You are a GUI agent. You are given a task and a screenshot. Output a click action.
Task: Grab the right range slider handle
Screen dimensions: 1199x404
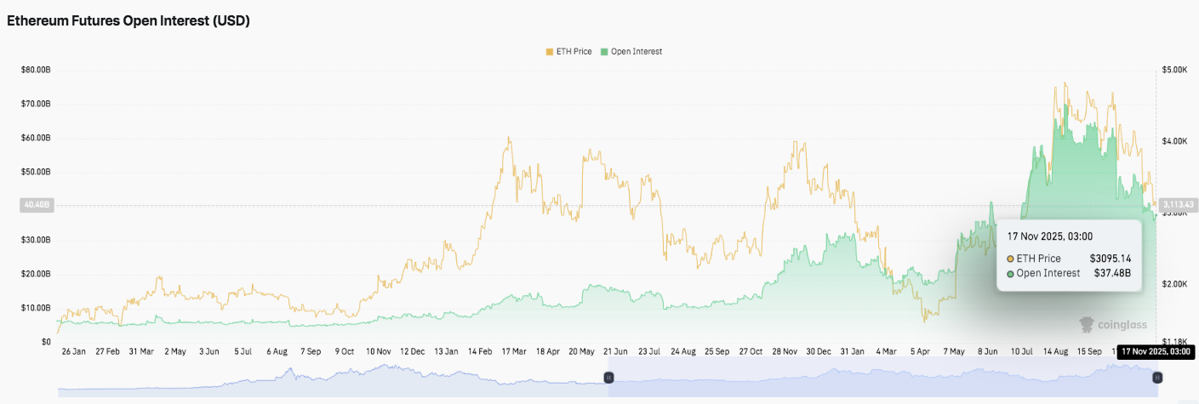[1157, 377]
